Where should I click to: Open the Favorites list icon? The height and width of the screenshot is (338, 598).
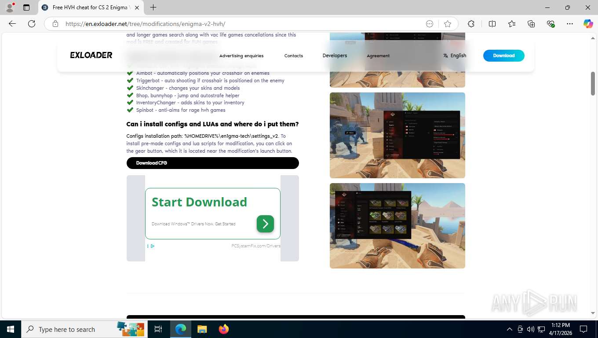point(512,24)
